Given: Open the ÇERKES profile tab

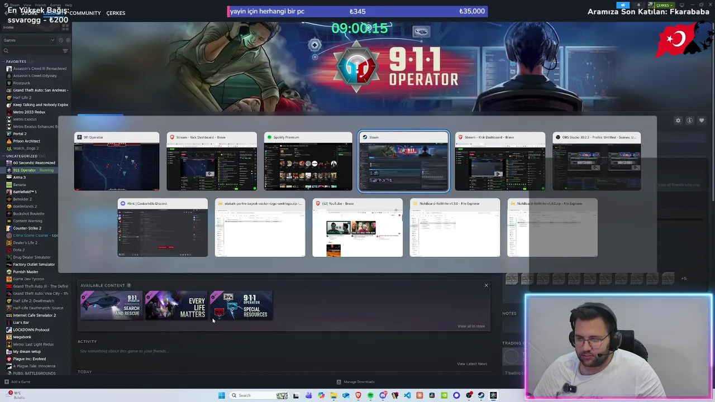Looking at the screenshot, I should pos(116,13).
